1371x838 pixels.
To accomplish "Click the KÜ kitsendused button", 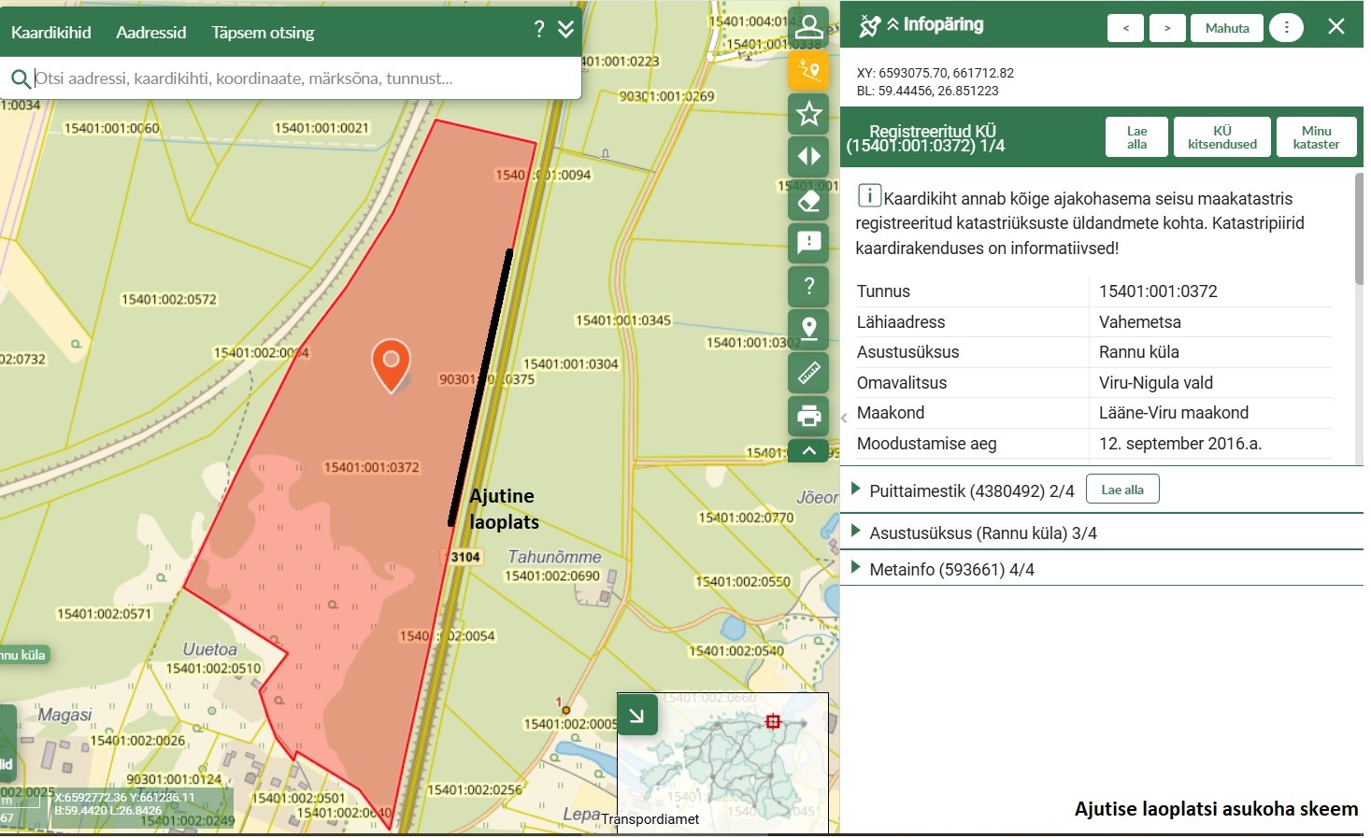I will click(x=1221, y=137).
